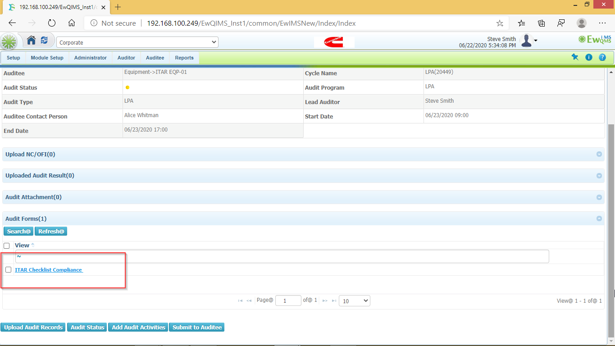Click Add Audit Activities button
This screenshot has width=615, height=346.
(139, 327)
